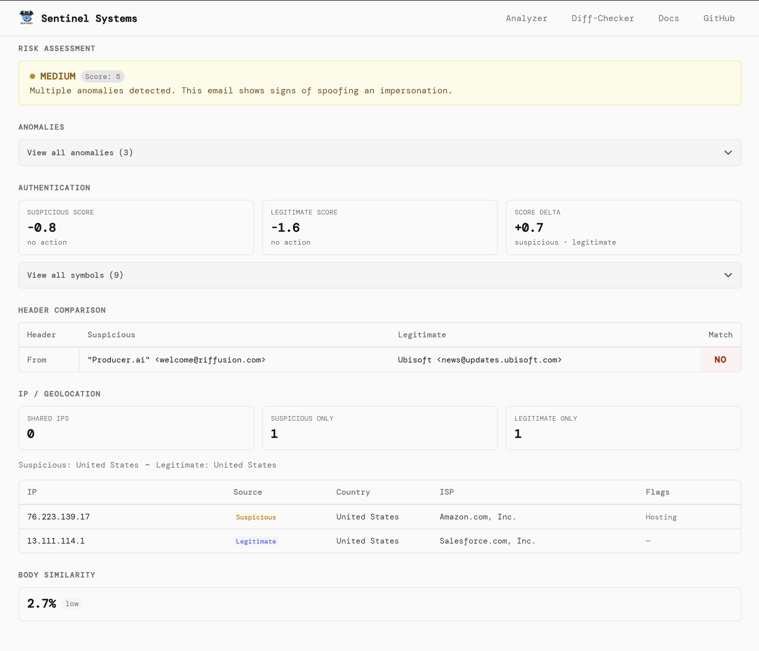Select the spoofing warning message text
This screenshot has width=759, height=651.
[x=241, y=91]
